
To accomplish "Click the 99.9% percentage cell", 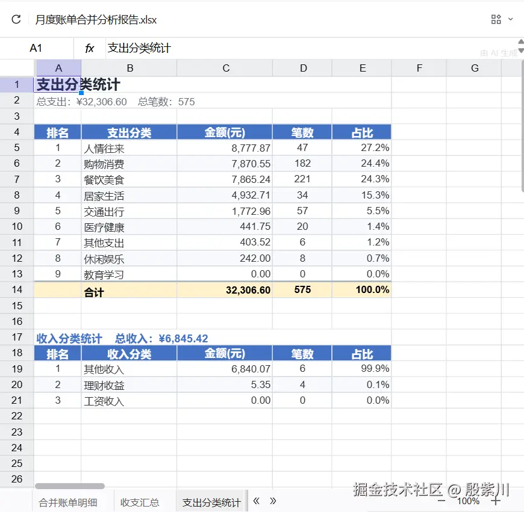I will point(362,369).
